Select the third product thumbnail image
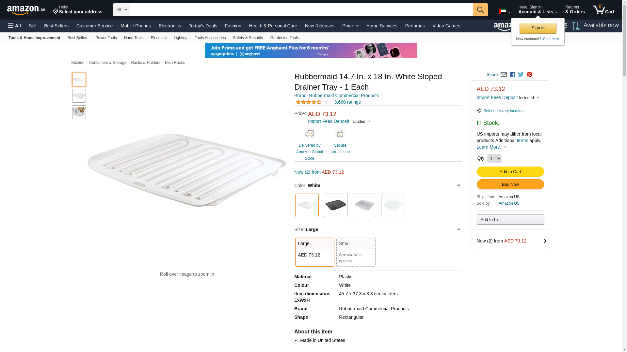 click(79, 112)
